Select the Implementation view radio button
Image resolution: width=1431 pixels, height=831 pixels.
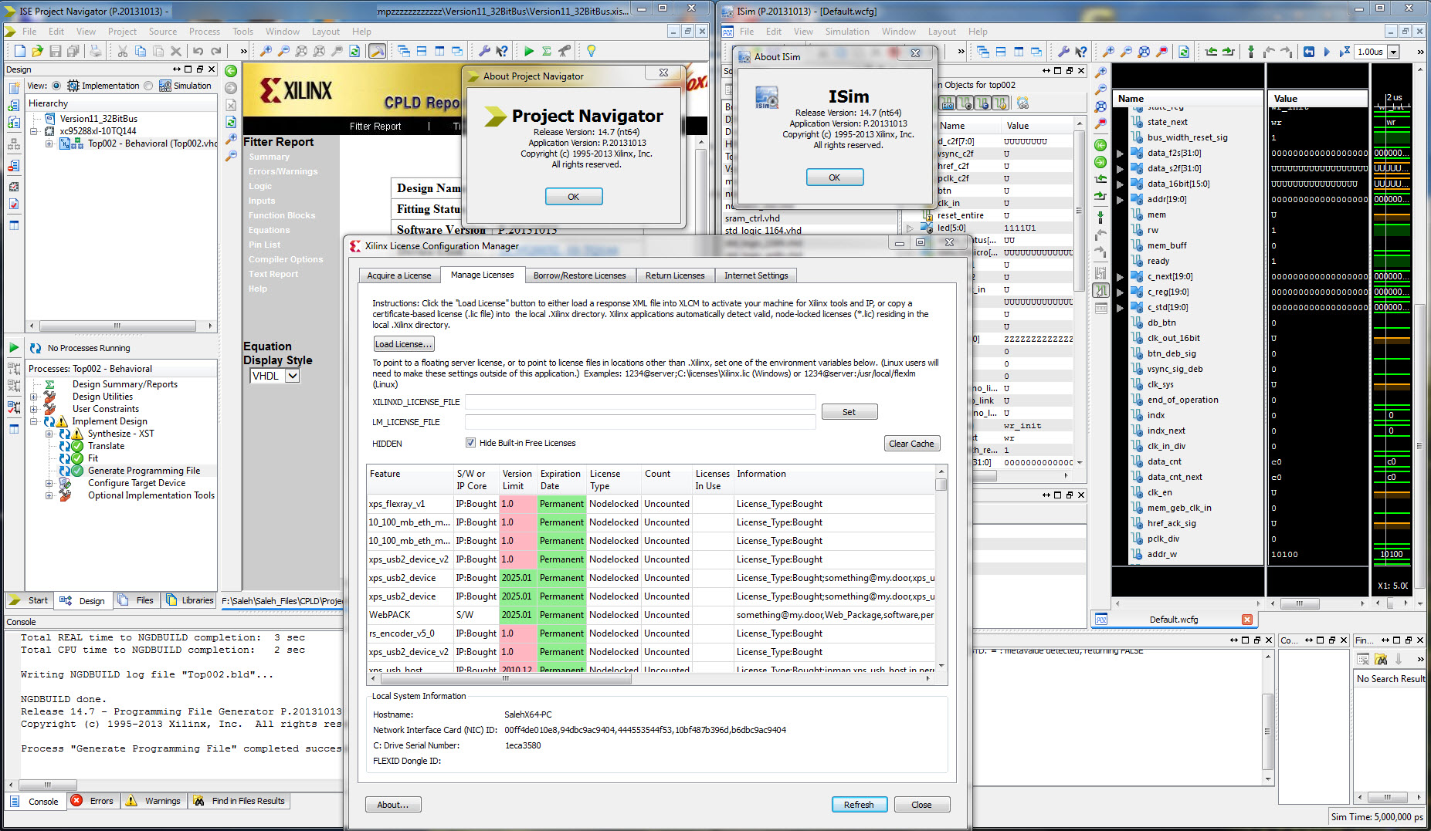[56, 86]
